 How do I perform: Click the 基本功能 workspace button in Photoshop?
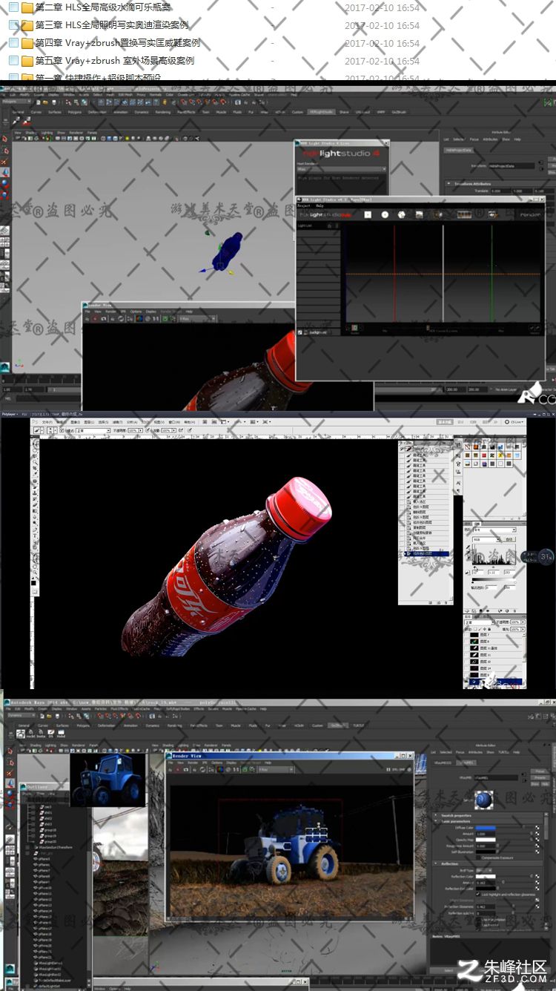point(444,421)
